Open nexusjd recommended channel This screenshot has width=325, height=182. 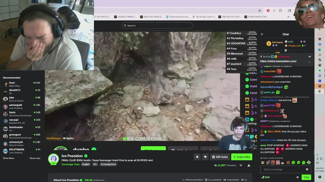[x=22, y=121]
